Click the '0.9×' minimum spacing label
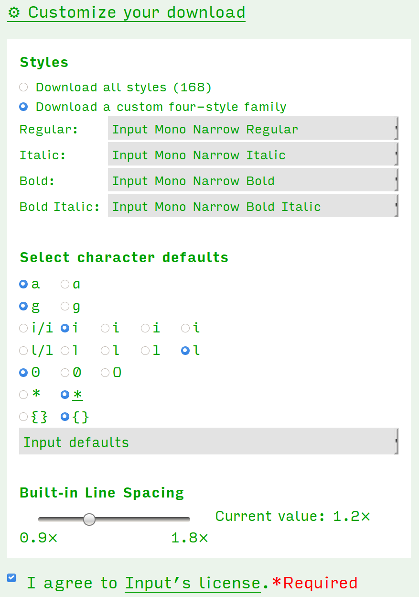Screen dimensions: 419x597 pyautogui.click(x=38, y=538)
